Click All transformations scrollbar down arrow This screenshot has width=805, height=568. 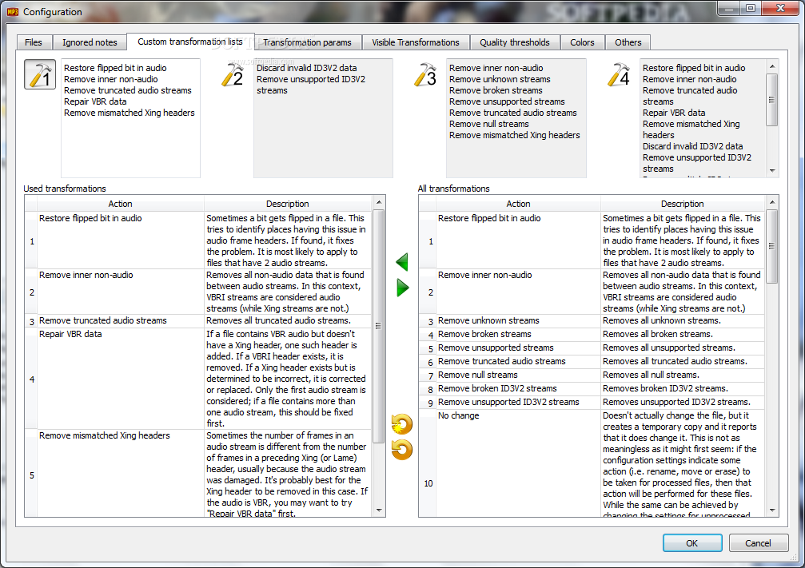point(772,510)
